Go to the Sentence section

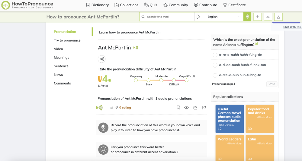coord(61,66)
